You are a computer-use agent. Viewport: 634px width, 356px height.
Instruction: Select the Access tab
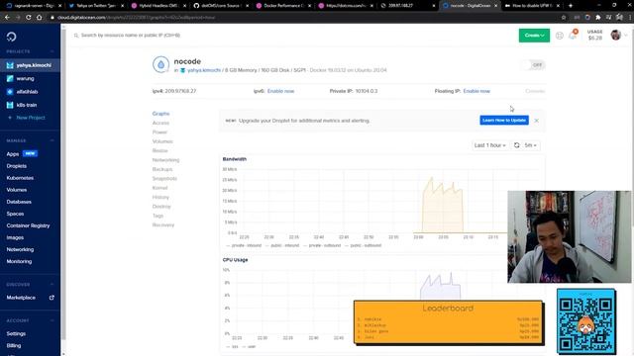coord(160,123)
